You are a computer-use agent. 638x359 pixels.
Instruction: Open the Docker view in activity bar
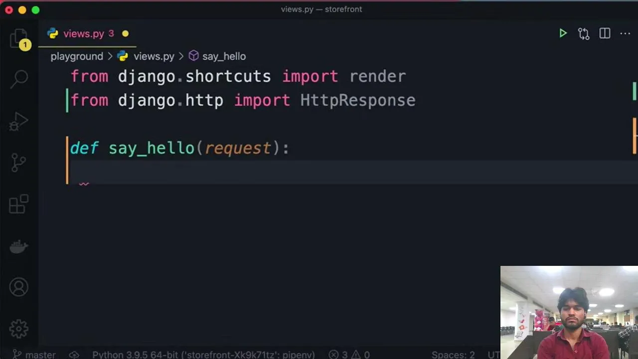click(x=19, y=246)
